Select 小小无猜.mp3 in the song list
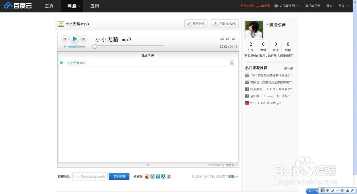 77,63
